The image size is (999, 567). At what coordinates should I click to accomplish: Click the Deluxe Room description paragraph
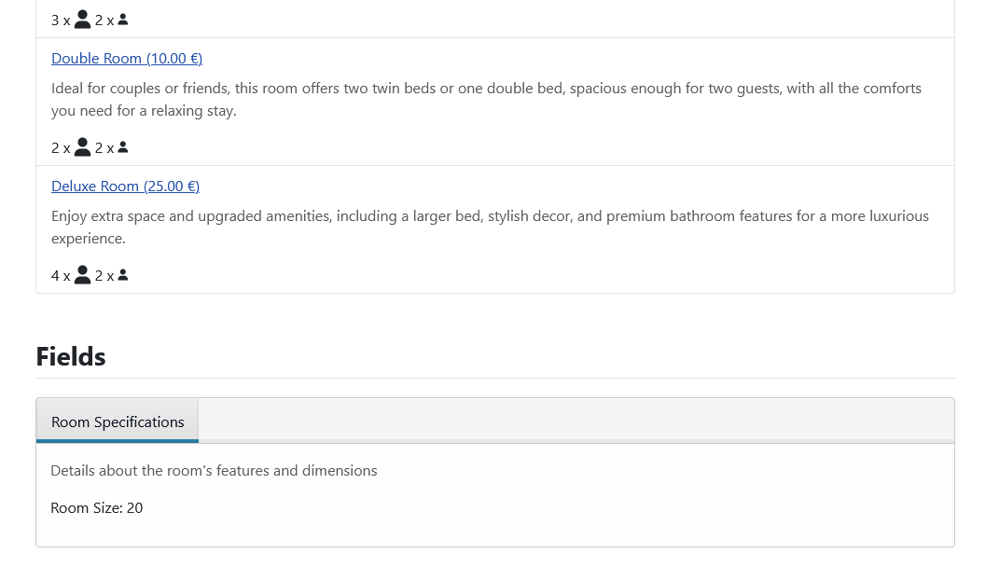click(490, 227)
